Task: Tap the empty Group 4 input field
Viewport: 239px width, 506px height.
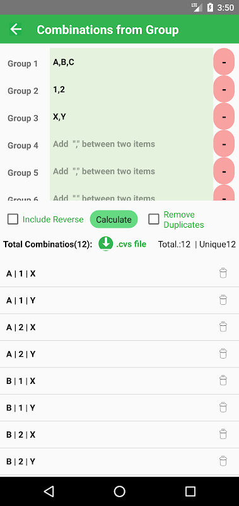Action: [131, 145]
